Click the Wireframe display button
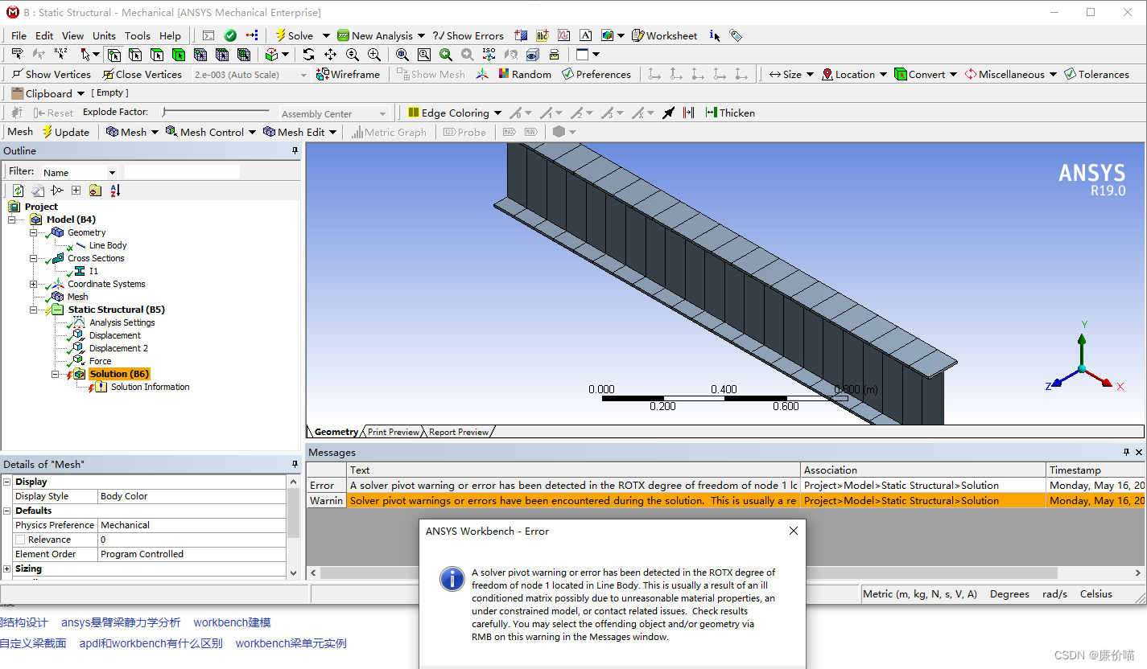The height and width of the screenshot is (669, 1147). pos(348,74)
